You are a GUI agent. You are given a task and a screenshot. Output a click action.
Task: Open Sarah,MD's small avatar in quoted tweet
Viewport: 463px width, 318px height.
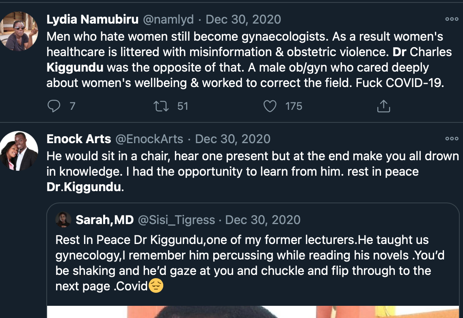[x=64, y=220]
